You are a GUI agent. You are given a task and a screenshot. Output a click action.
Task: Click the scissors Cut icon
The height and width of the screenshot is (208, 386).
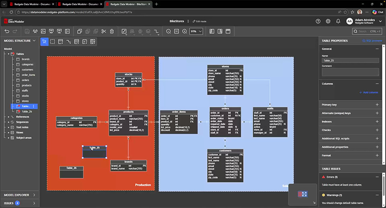[x=103, y=31]
